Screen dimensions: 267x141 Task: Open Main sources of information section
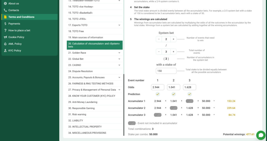click(95, 37)
